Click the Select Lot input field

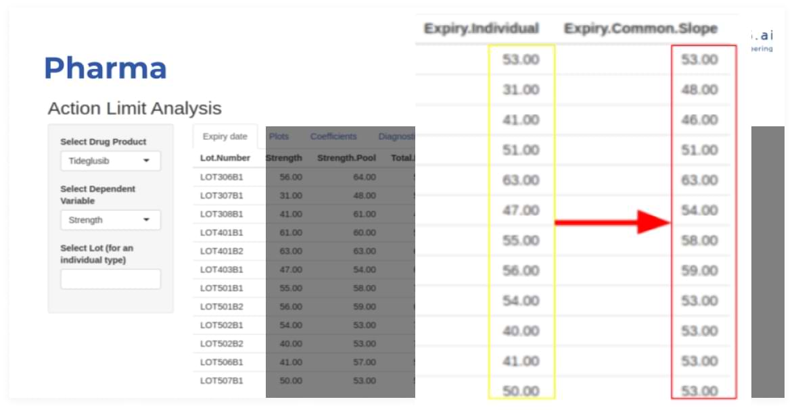pos(110,279)
